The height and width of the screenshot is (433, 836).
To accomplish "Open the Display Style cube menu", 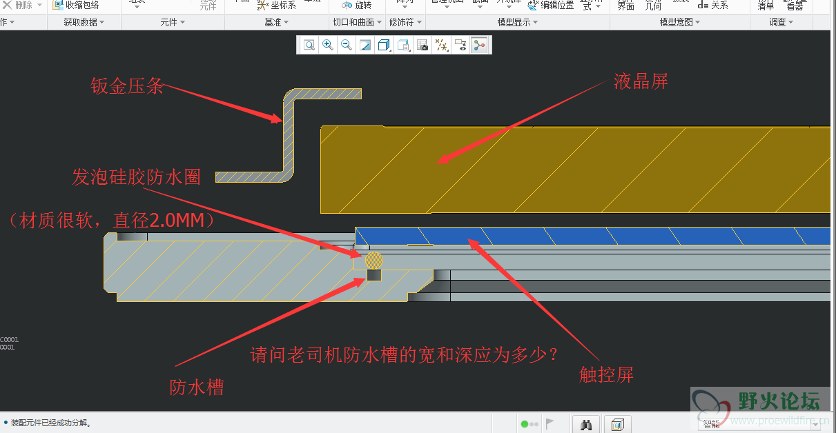I will click(x=385, y=46).
